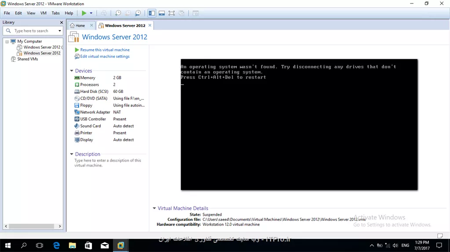Click the green Power On play button
This screenshot has width=450, height=252.
84,13
